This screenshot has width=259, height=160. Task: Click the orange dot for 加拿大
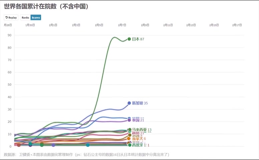(x=129, y=139)
